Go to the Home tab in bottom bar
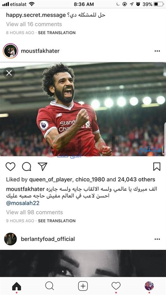The height and width of the screenshot is (295, 166). 17,287
